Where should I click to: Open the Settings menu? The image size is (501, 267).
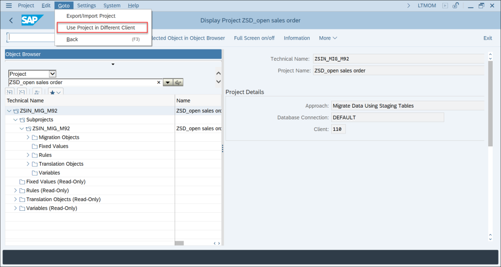(x=87, y=5)
